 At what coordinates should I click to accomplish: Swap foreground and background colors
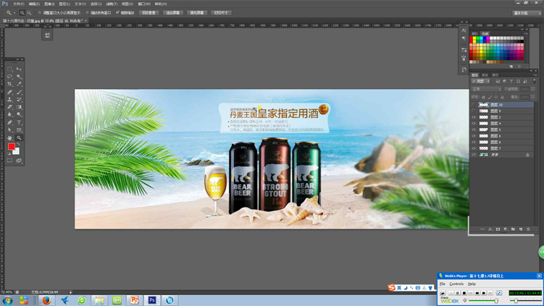[x=18, y=144]
